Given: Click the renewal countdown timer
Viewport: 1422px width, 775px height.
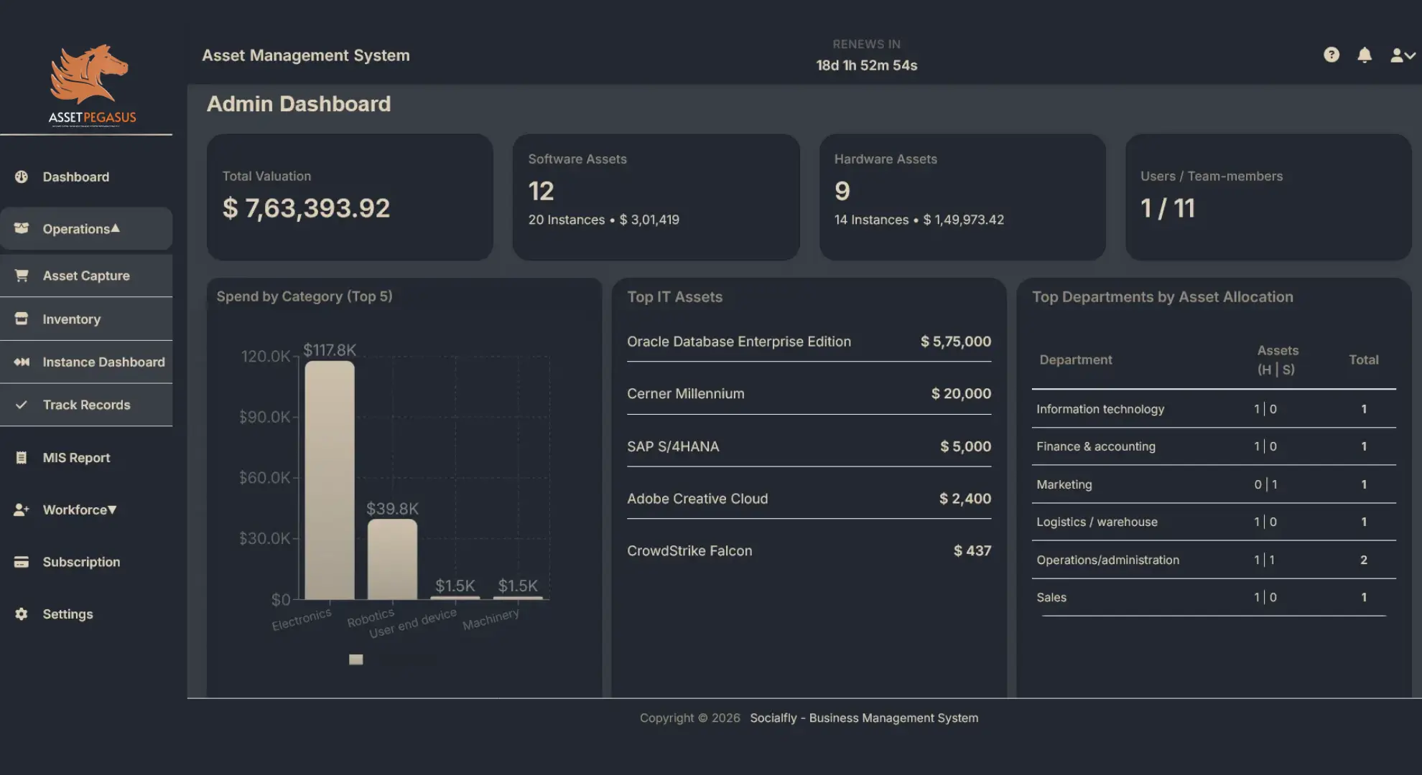Looking at the screenshot, I should click(866, 65).
